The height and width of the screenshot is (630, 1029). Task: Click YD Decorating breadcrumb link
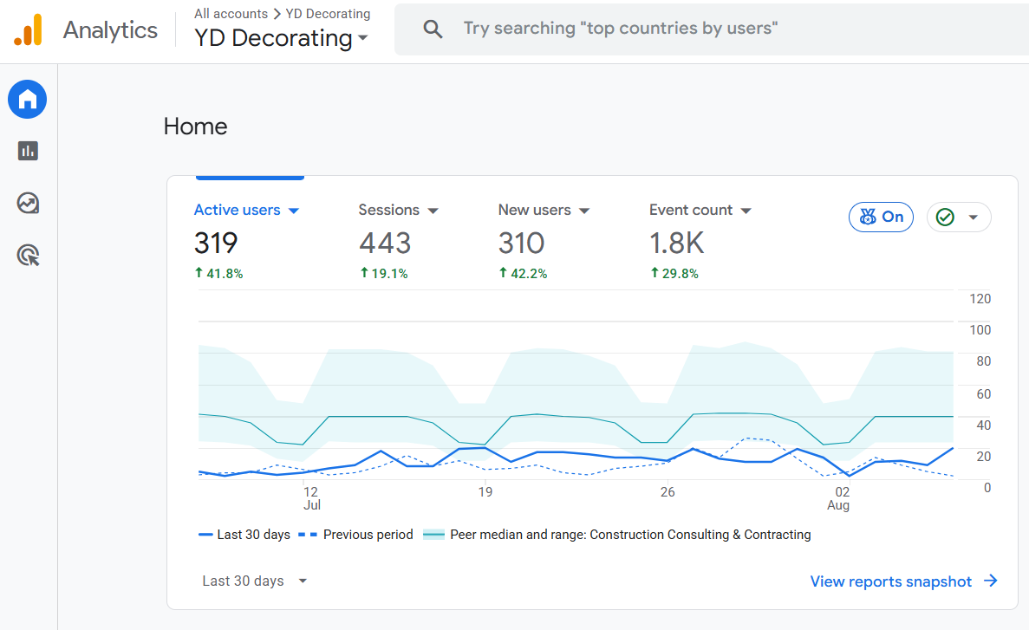click(328, 14)
